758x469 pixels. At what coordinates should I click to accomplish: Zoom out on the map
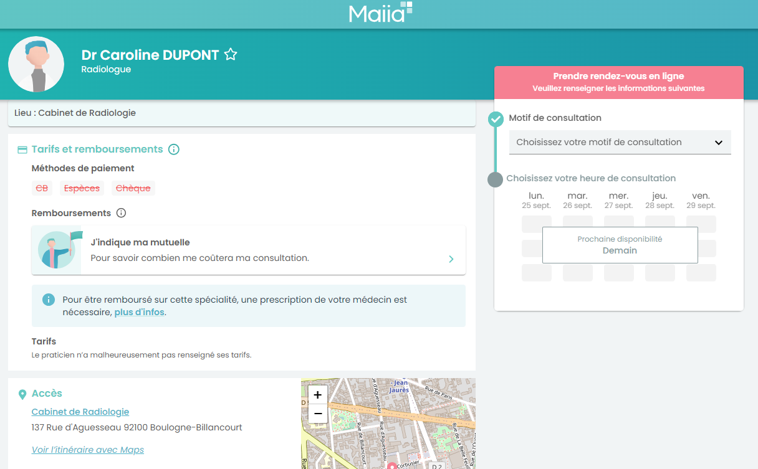click(x=317, y=414)
